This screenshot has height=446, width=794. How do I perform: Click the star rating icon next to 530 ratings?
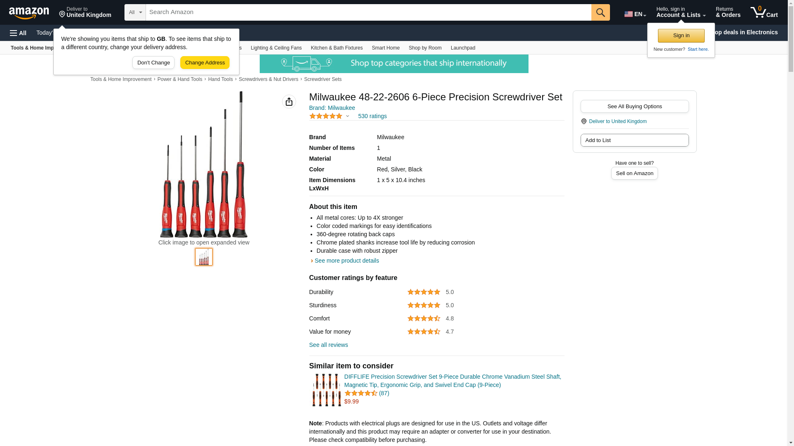point(326,116)
